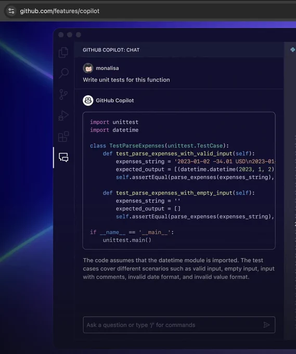
Task: Open the Source Control branch icon
Action: coord(63,94)
